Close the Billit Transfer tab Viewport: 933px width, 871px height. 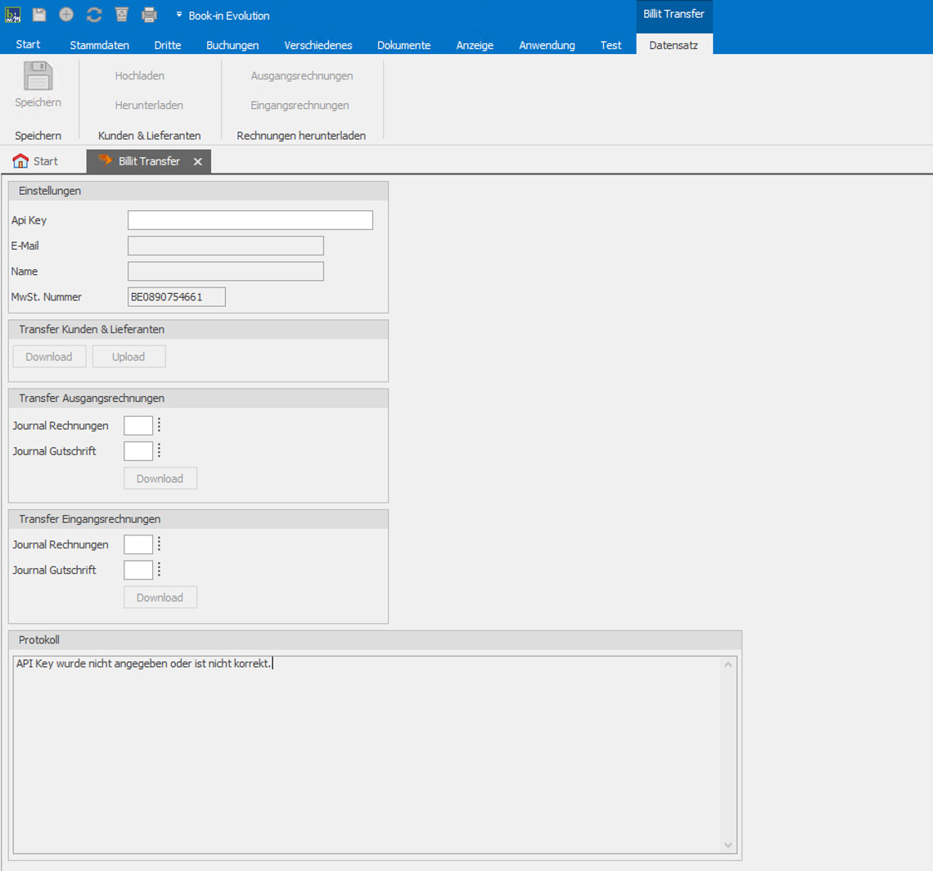pyautogui.click(x=197, y=161)
